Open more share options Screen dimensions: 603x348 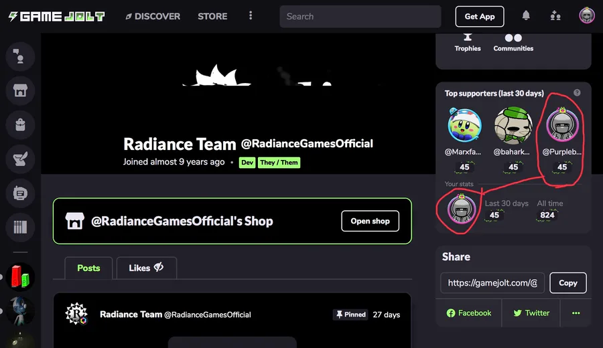tap(576, 313)
